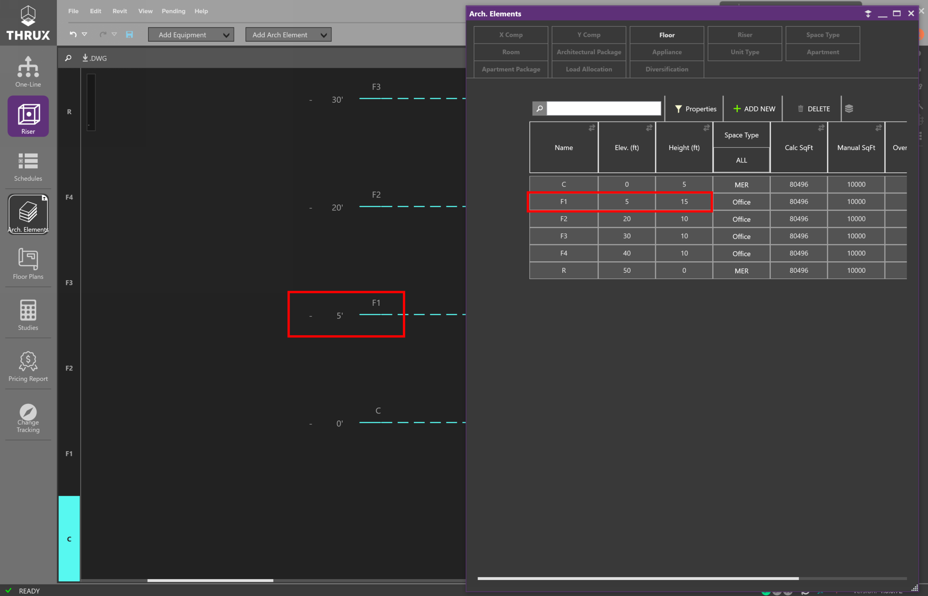Click the table search magnifier icon

[x=539, y=109]
